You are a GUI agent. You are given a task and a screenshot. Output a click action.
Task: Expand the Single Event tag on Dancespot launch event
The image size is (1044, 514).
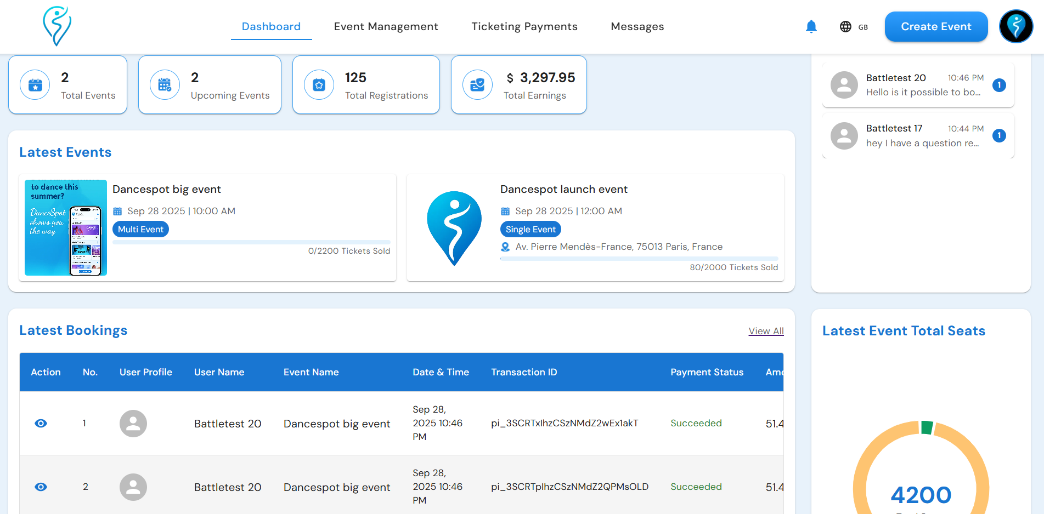point(530,229)
